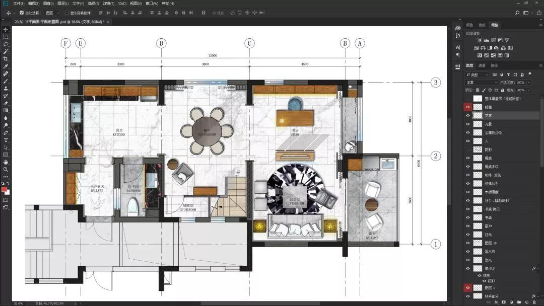
Task: Click the 餐桌木纹 layer thumbnail
Action: click(478, 167)
